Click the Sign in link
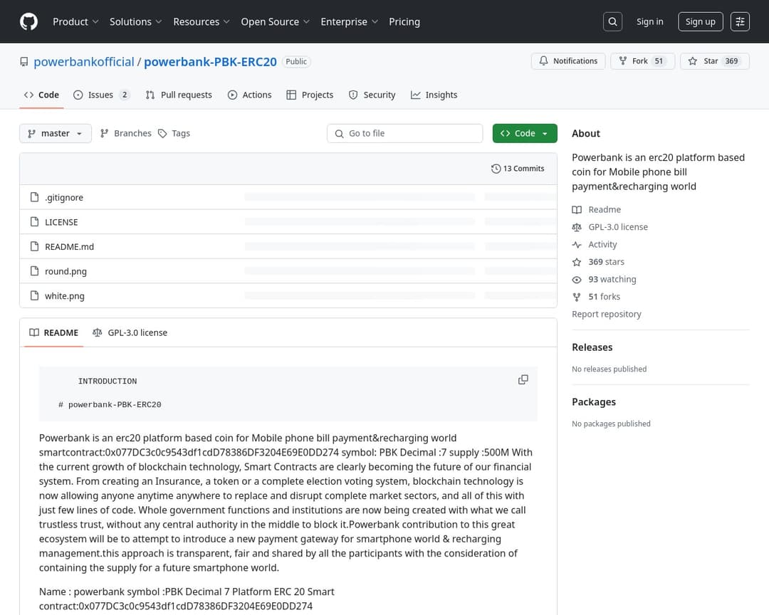The image size is (769, 615). click(x=650, y=21)
